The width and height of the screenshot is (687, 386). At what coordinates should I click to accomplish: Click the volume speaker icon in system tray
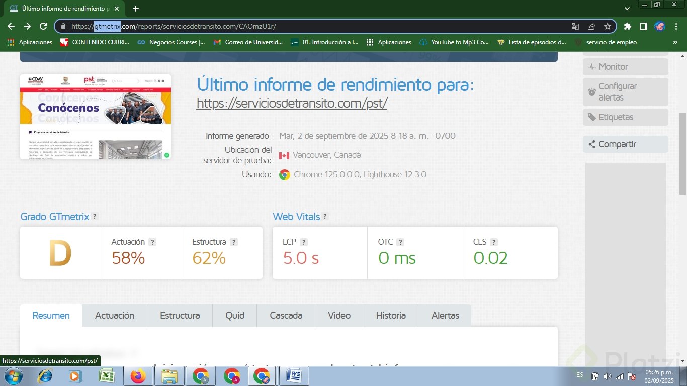[607, 376]
